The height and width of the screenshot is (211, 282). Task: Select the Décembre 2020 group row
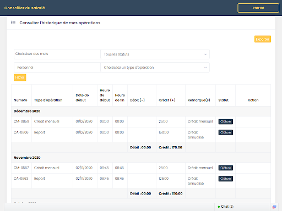141,111
